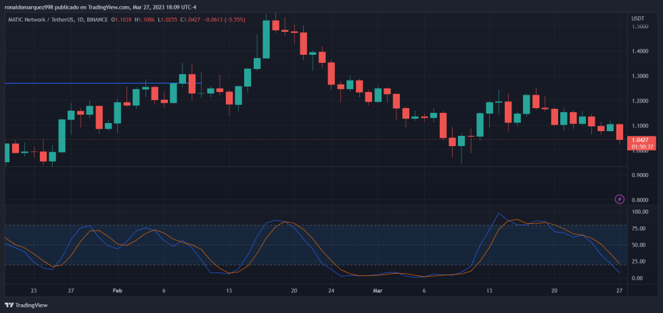
Task: Click the dotted lower support line
Action: [315, 166]
